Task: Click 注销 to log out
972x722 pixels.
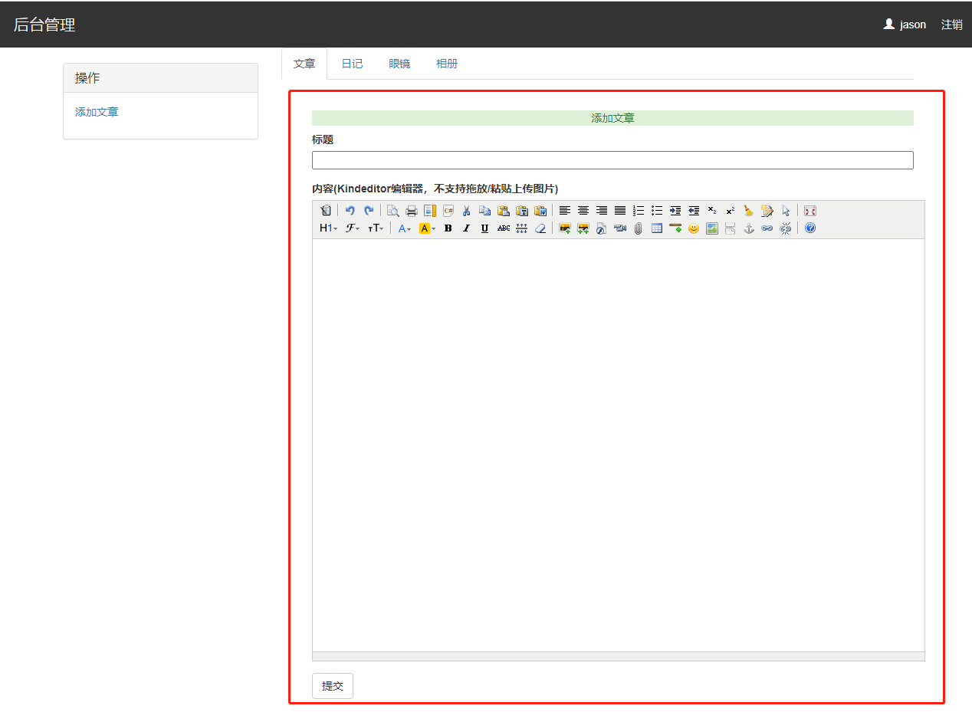Action: (952, 25)
